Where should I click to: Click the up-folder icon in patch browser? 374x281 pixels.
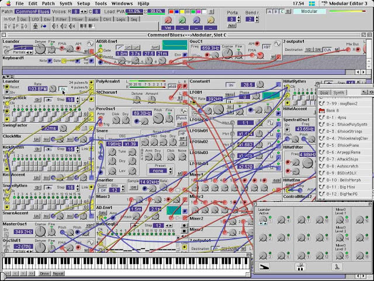tap(364, 92)
